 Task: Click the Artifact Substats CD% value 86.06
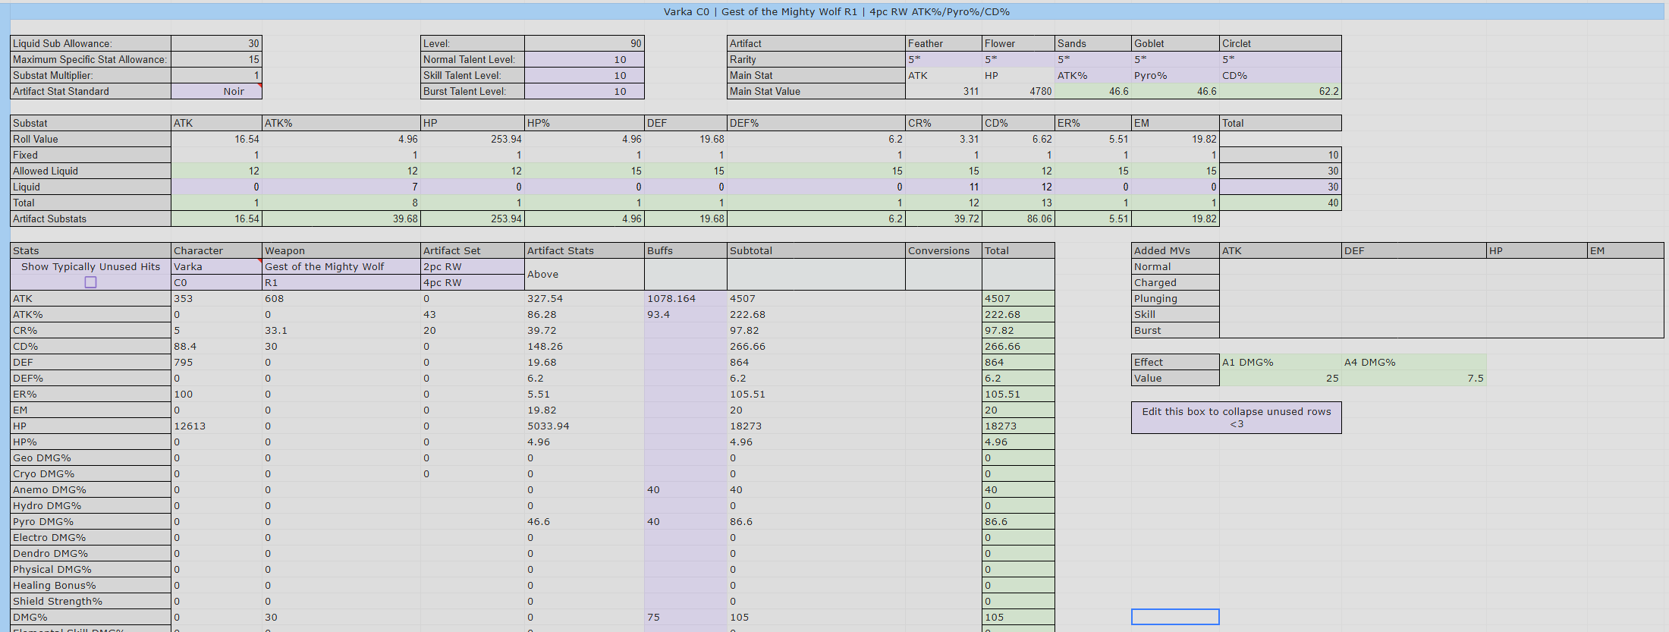[x=1019, y=219]
